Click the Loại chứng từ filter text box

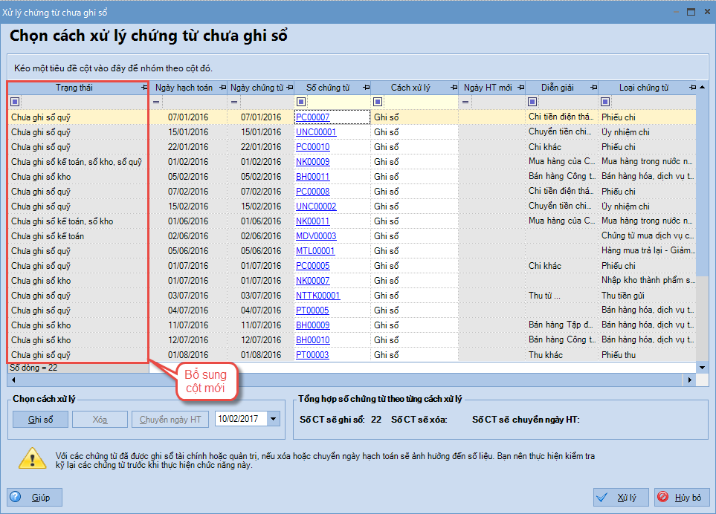tap(653, 102)
